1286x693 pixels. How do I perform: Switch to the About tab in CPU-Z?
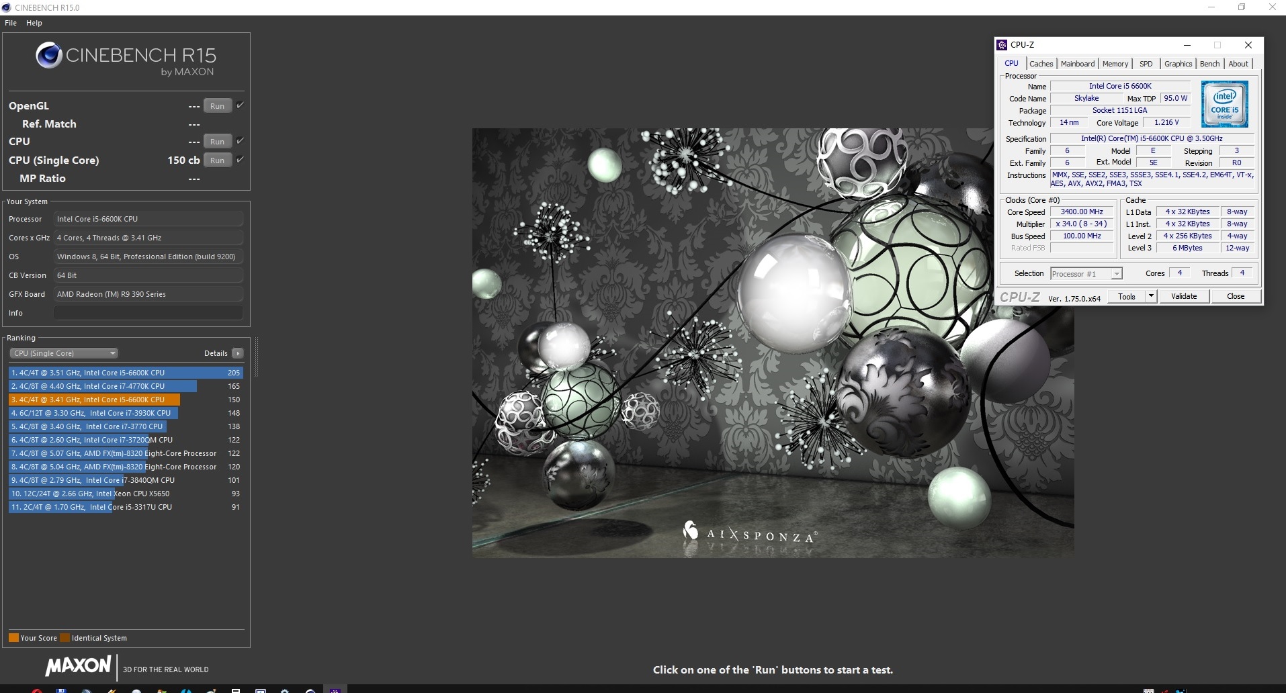pyautogui.click(x=1238, y=64)
